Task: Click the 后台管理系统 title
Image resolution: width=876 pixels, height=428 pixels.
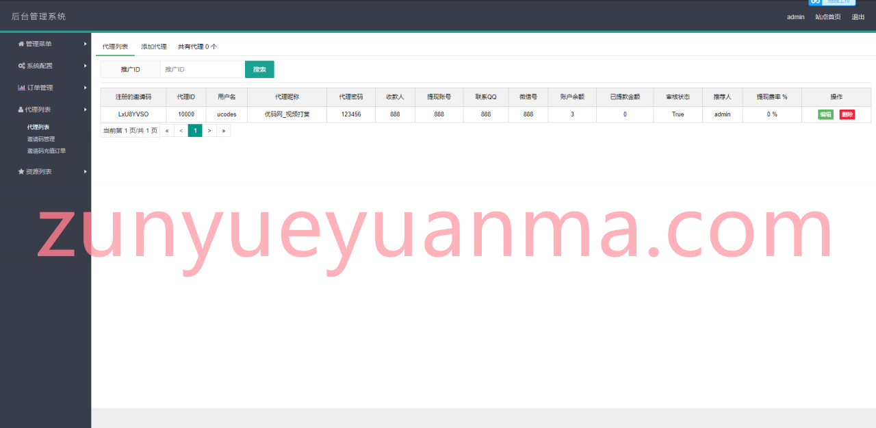Action: coord(39,16)
